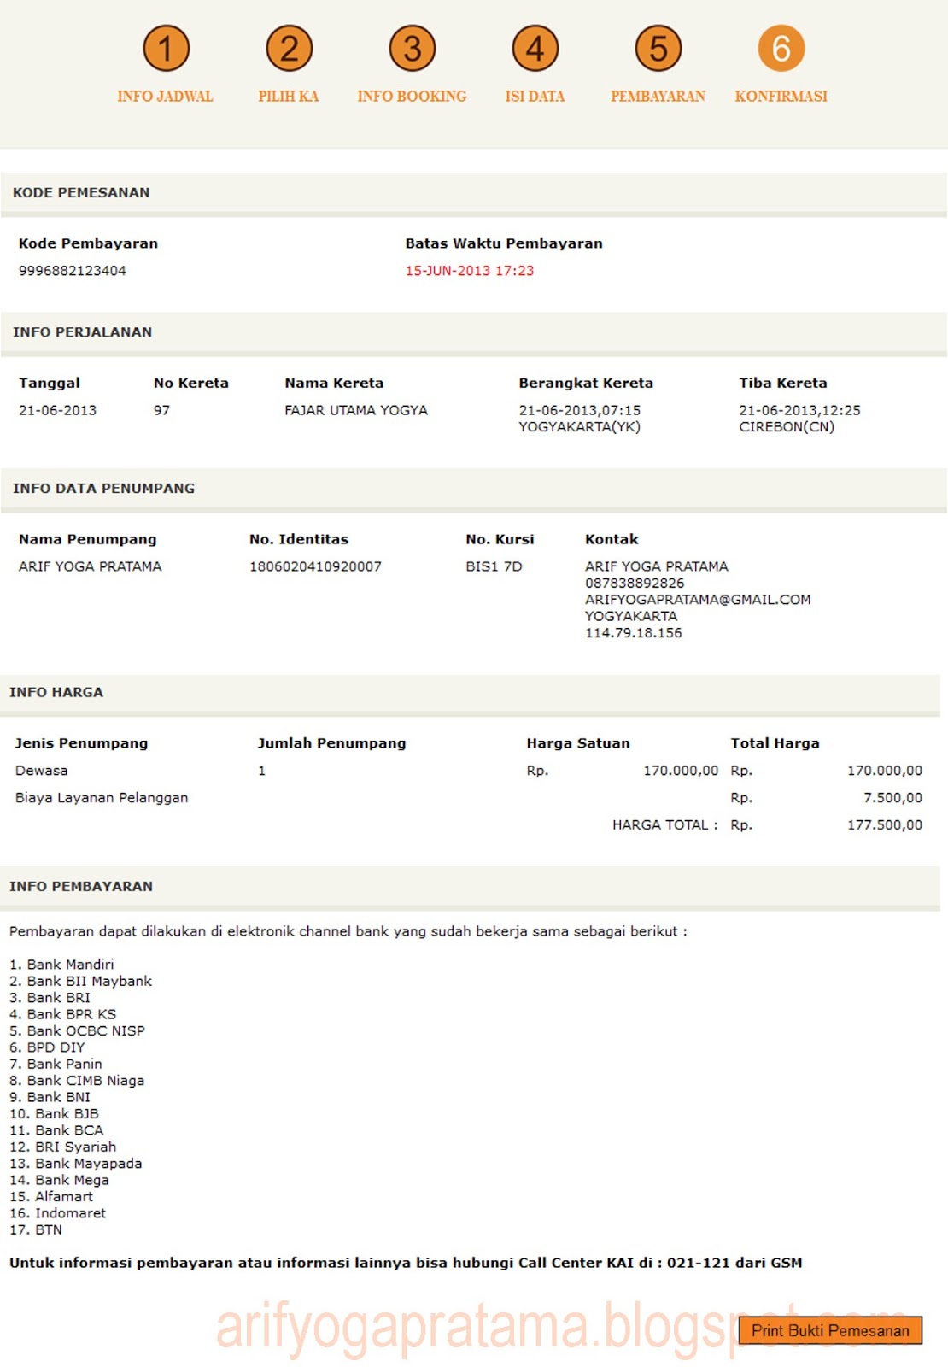948x1367 pixels.
Task: Click IP address 114.79.18.156
Action: tap(633, 633)
